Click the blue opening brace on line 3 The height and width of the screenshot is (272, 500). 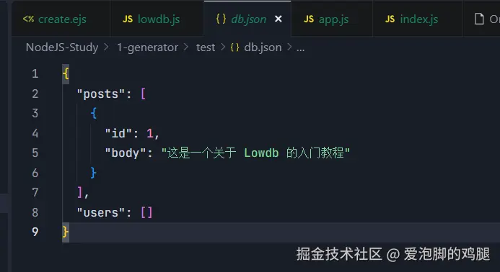pos(93,113)
